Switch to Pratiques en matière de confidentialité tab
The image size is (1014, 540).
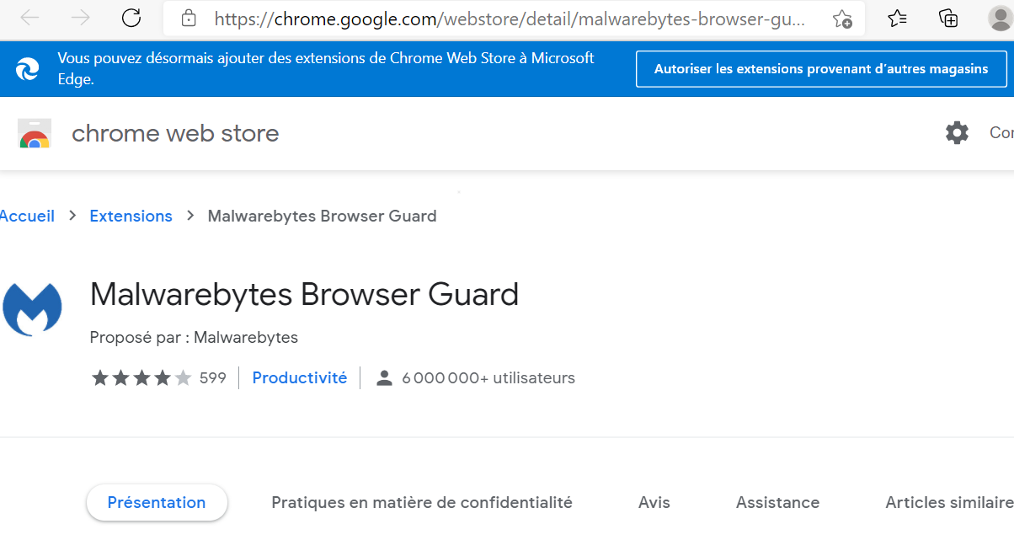(422, 503)
